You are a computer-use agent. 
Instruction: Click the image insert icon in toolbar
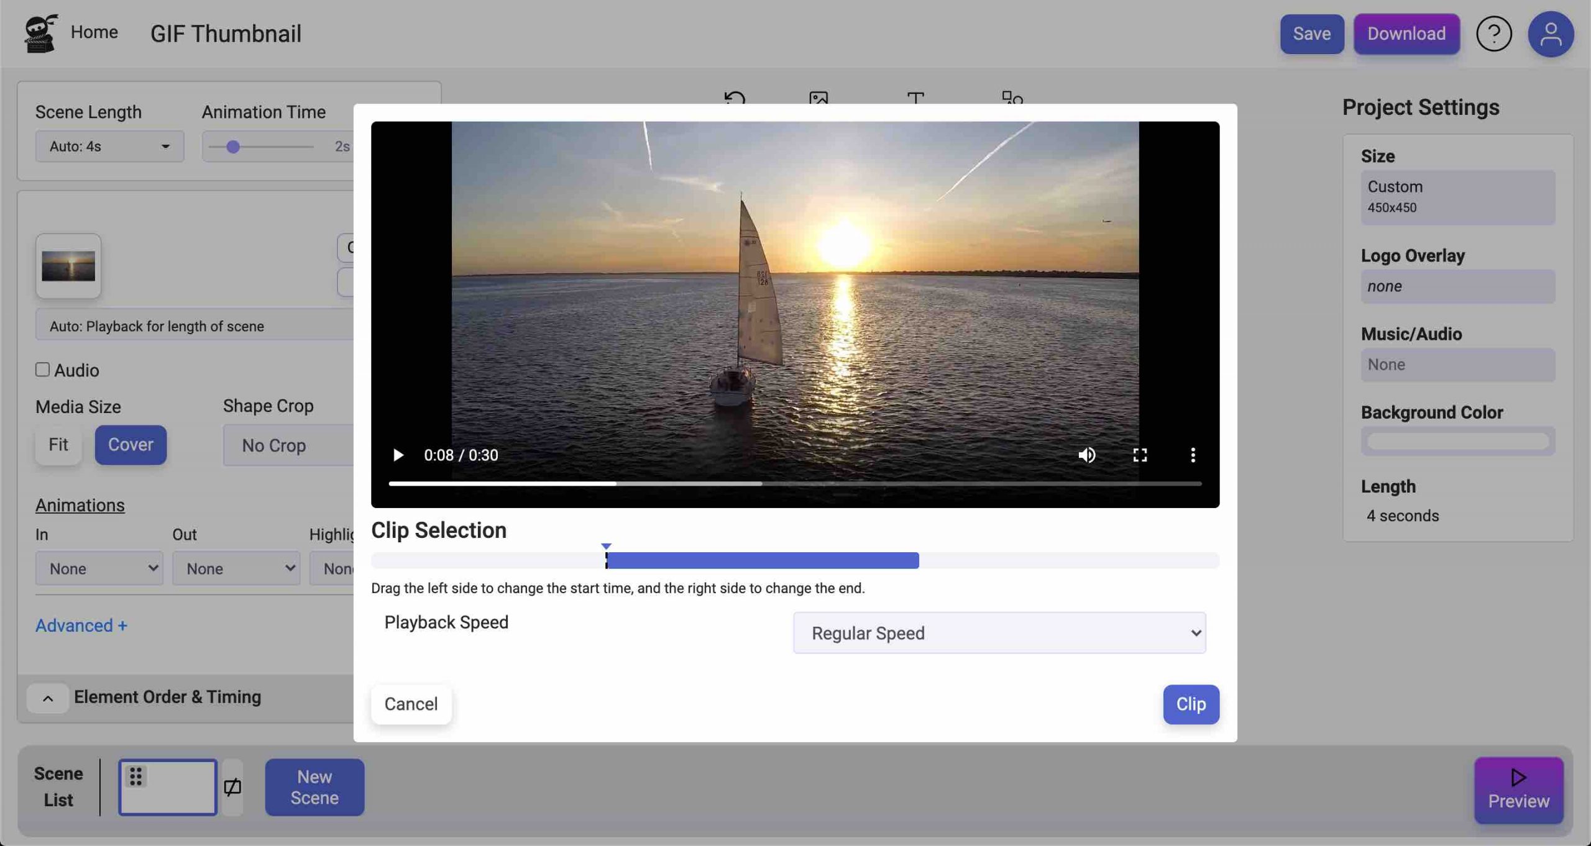[x=818, y=99]
